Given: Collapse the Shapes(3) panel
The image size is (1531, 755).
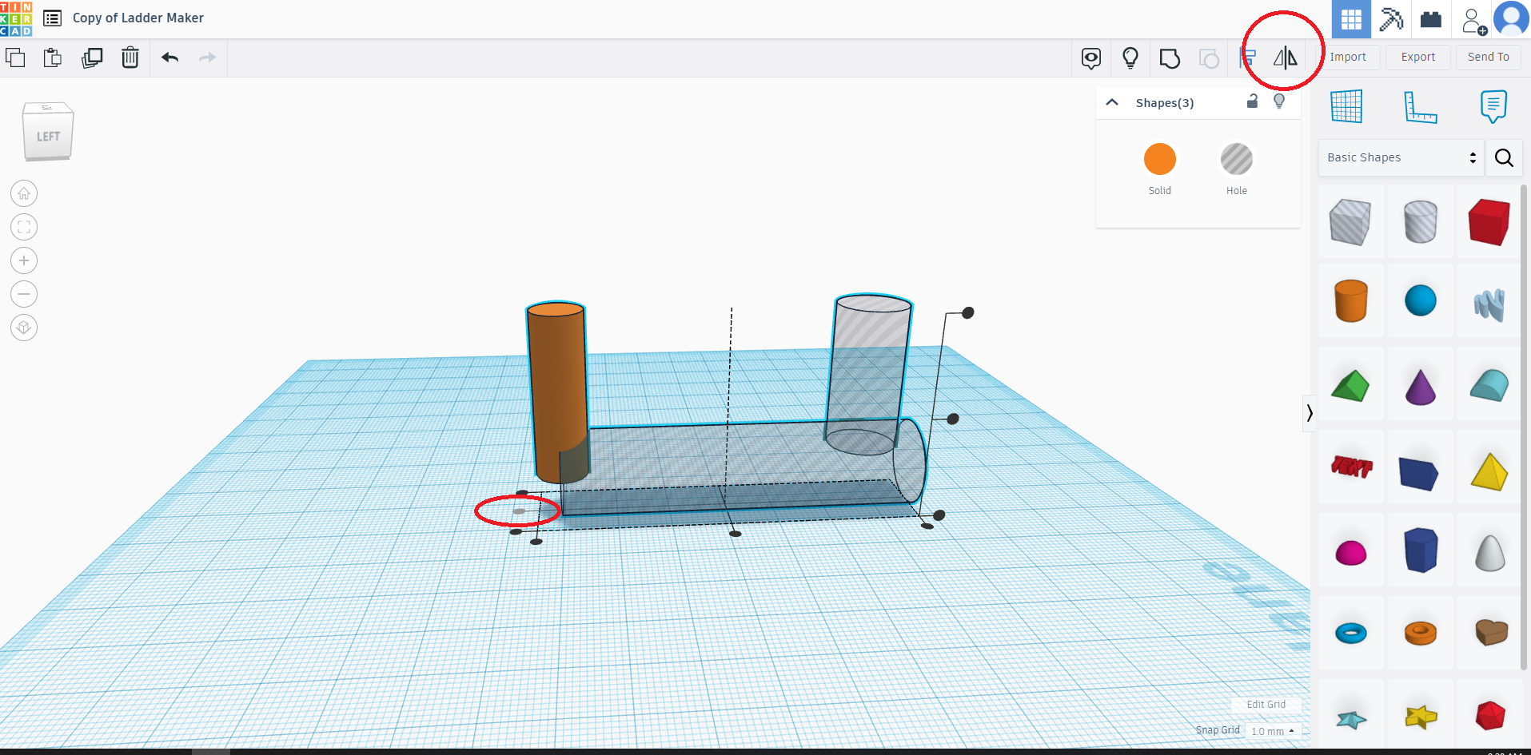Looking at the screenshot, I should [x=1113, y=102].
